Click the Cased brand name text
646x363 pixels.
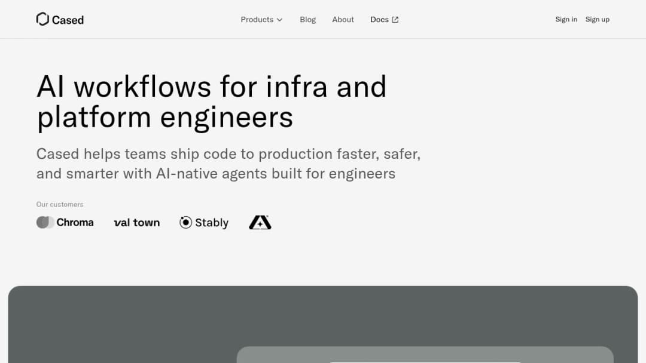(68, 20)
